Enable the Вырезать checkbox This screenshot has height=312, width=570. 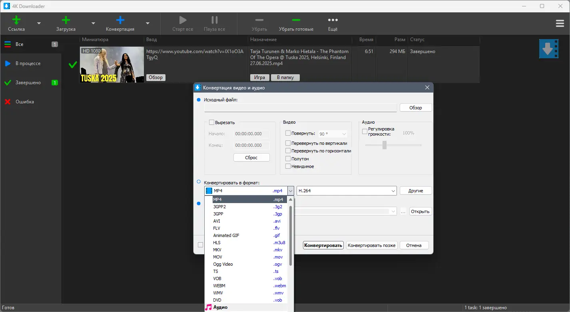(x=212, y=122)
